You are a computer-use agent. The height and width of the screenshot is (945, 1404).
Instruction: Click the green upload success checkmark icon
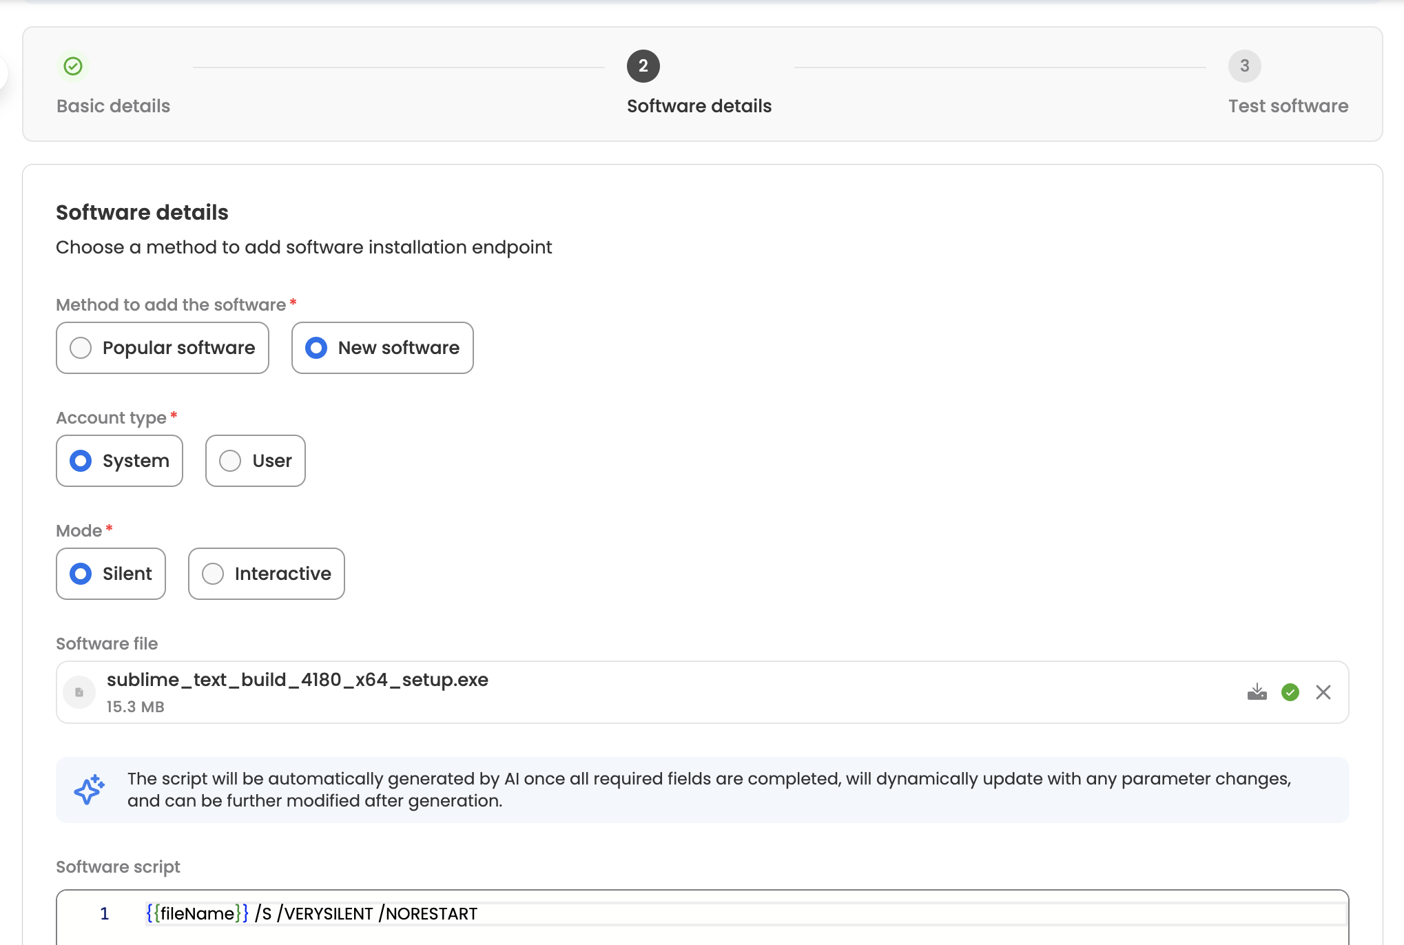point(1290,692)
